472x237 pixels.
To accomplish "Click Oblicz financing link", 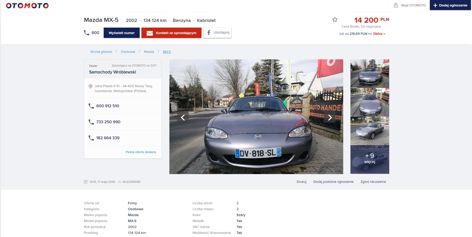I will pos(379,34).
